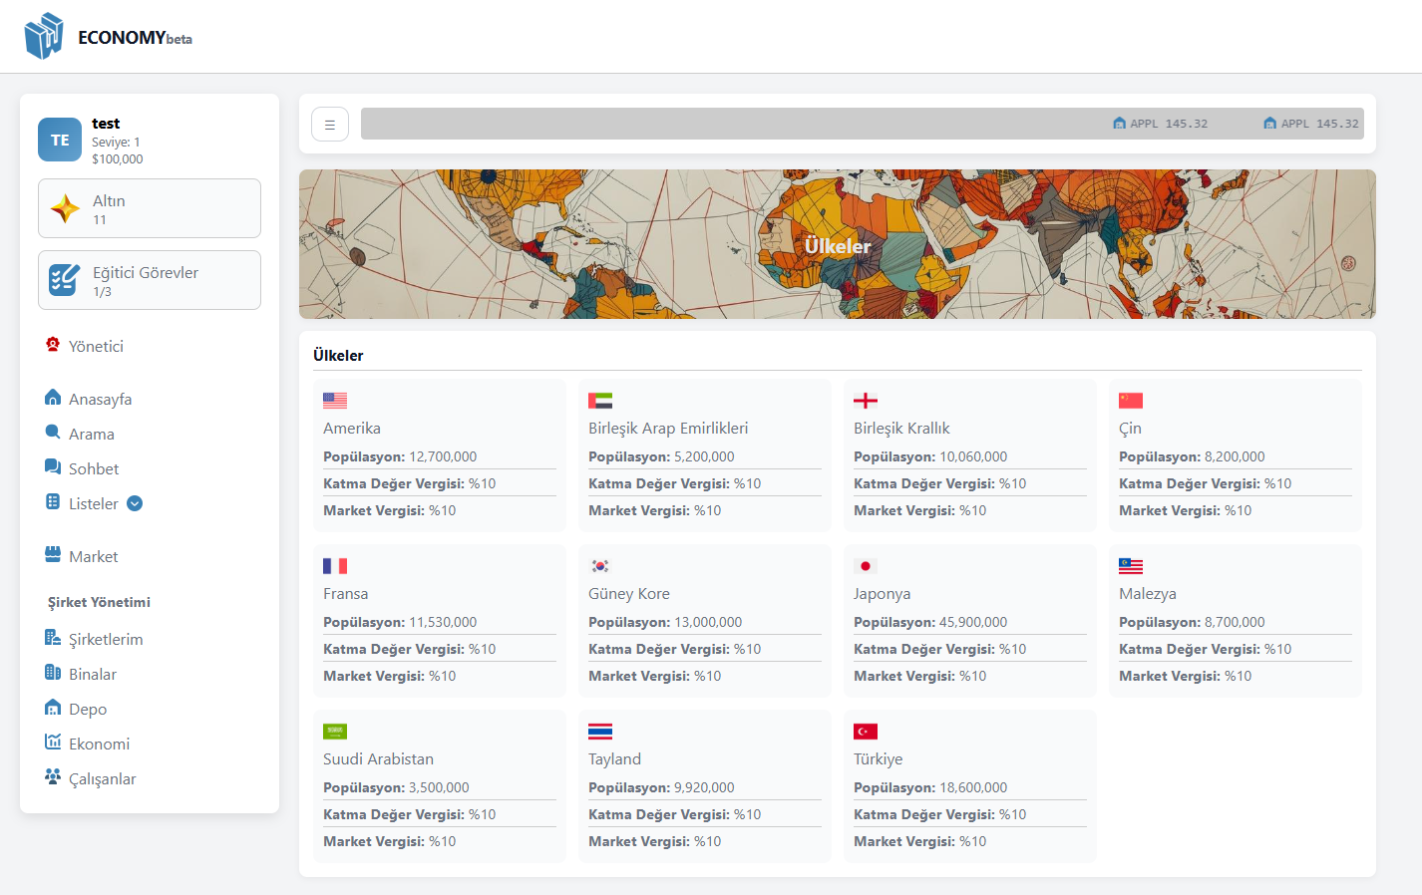Click Birleşik Krallık population 10,060,000
The height and width of the screenshot is (895, 1422).
(x=930, y=456)
